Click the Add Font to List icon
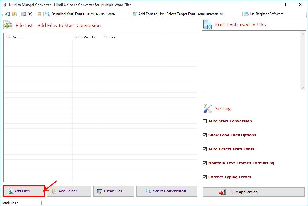Viewport: 308px width, 206px height. pos(135,14)
